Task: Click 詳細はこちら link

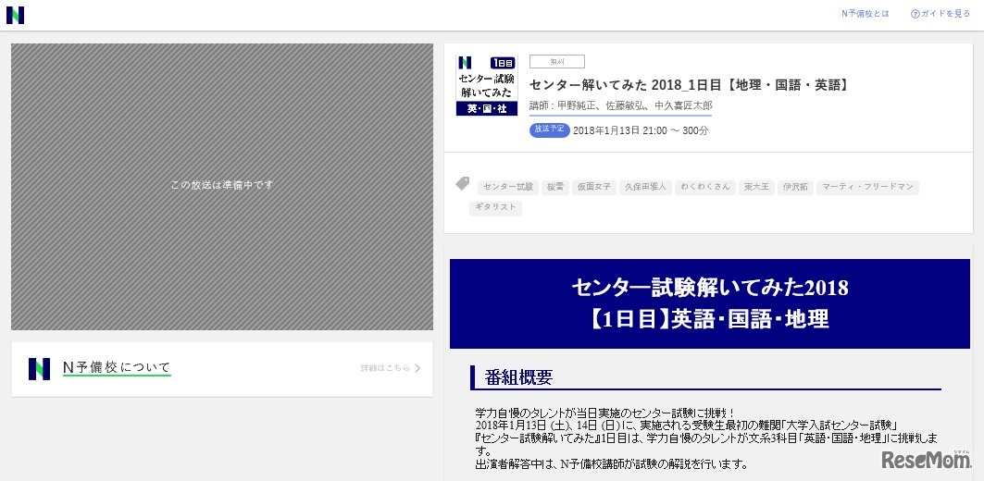Action: pyautogui.click(x=385, y=369)
